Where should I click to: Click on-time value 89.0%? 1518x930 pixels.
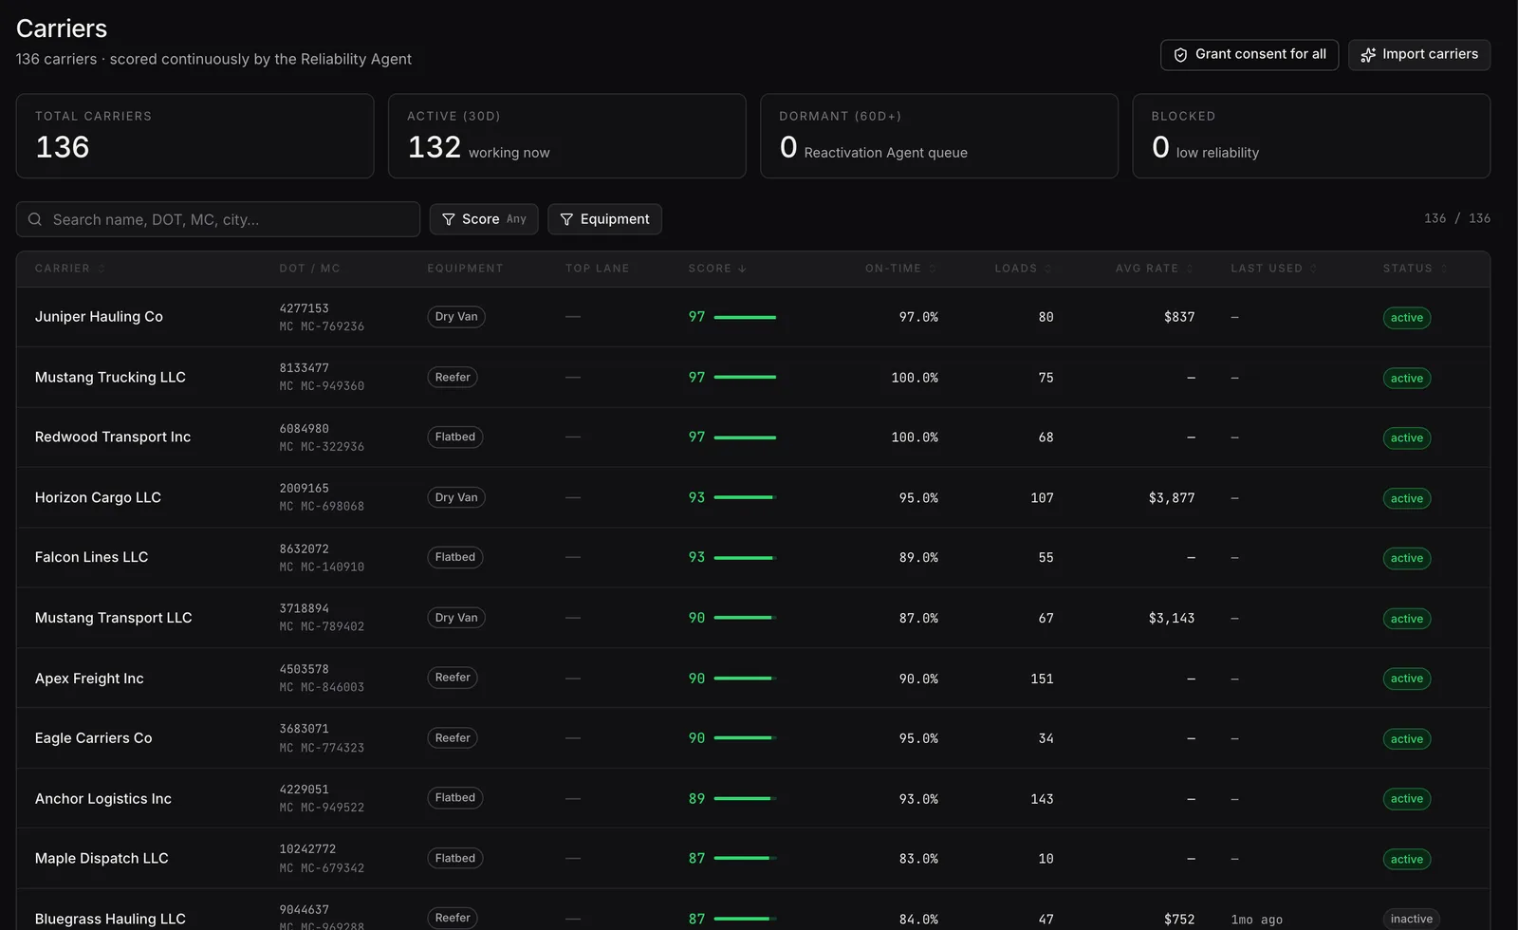[x=918, y=558]
